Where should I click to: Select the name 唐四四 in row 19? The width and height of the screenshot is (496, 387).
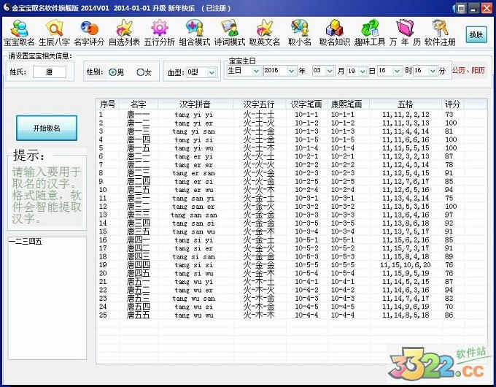139,265
